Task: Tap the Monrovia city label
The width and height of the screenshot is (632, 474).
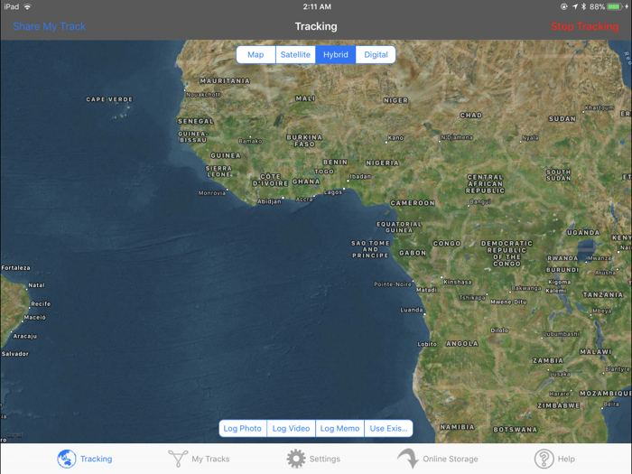Action: (x=211, y=193)
